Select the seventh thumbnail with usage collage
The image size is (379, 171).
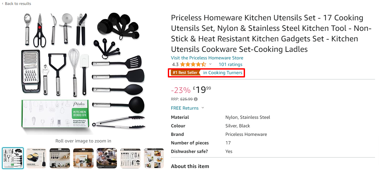point(154,158)
